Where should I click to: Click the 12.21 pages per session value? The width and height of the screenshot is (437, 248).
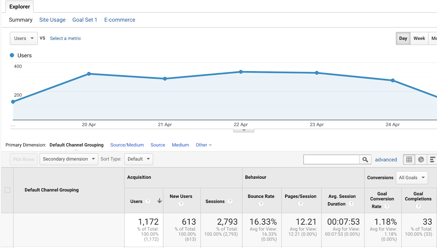tap(306, 222)
